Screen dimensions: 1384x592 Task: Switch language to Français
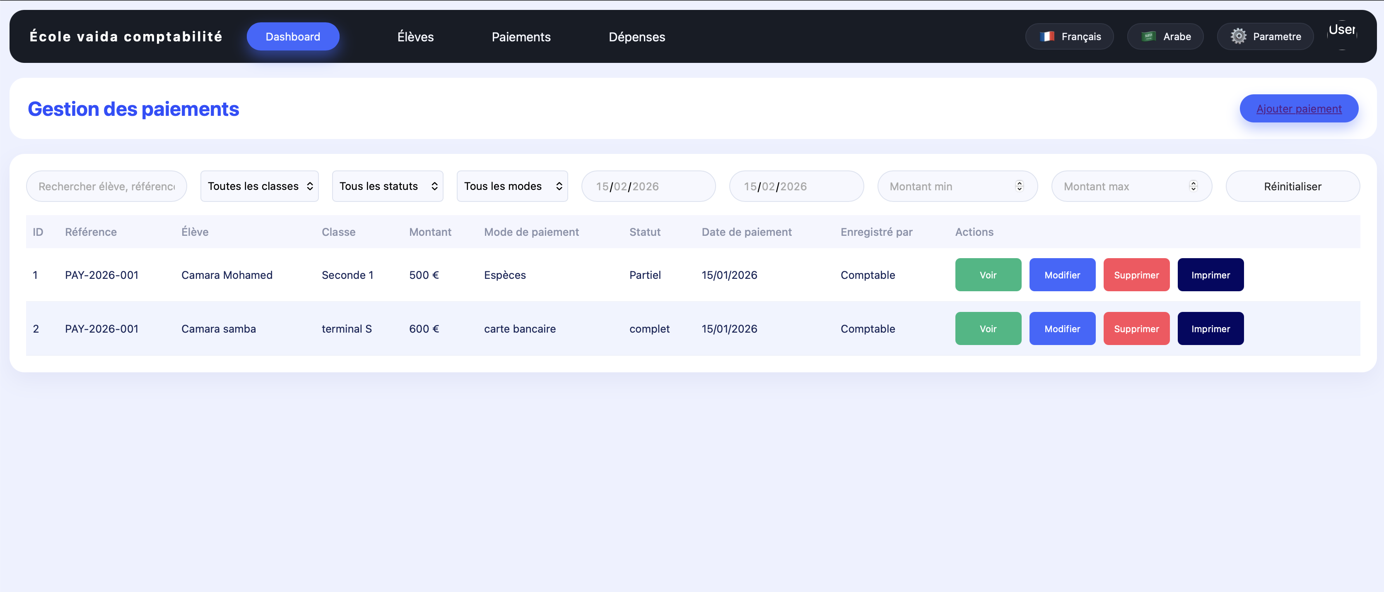[x=1069, y=36]
